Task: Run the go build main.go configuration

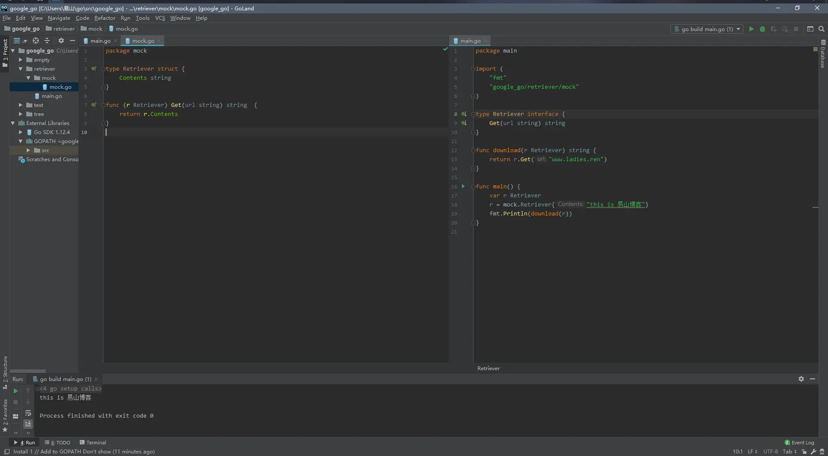Action: 751,29
